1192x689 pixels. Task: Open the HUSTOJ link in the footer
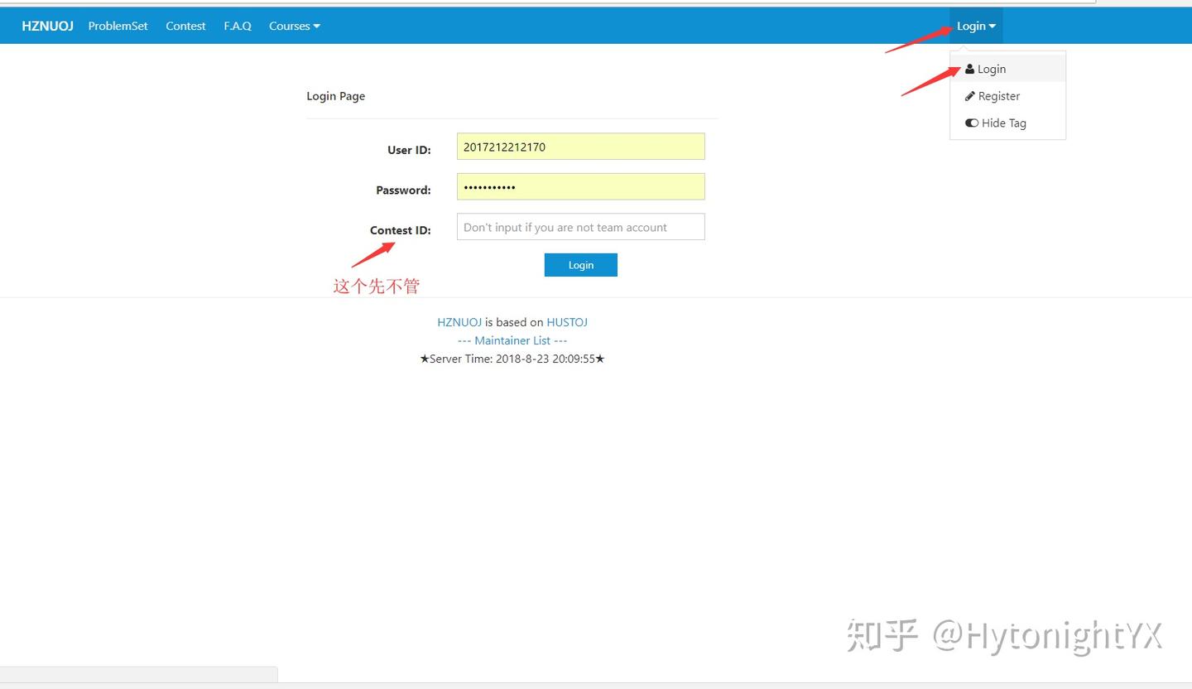click(567, 322)
